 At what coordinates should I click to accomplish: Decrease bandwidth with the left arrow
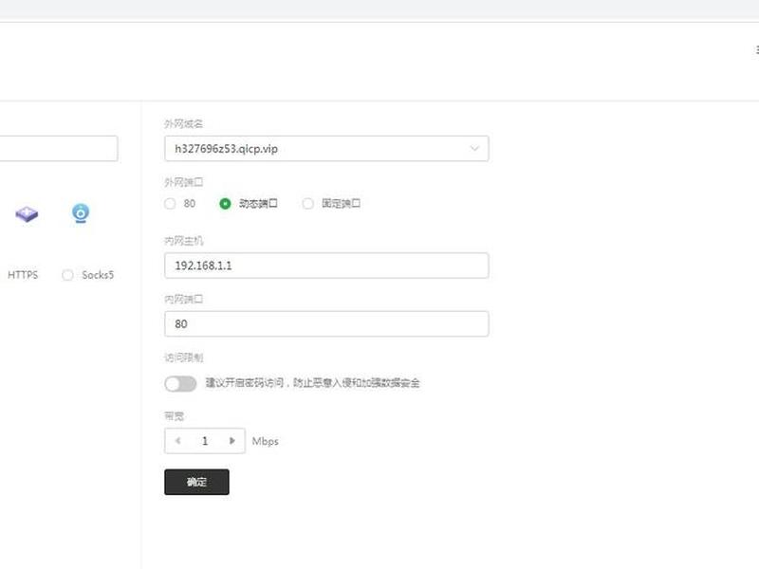tap(177, 441)
